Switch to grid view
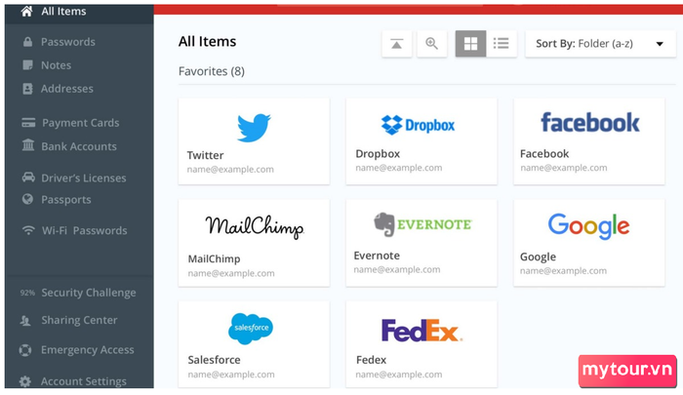 point(470,44)
